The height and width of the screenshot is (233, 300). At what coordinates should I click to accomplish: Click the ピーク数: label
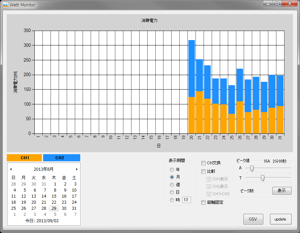click(x=247, y=191)
